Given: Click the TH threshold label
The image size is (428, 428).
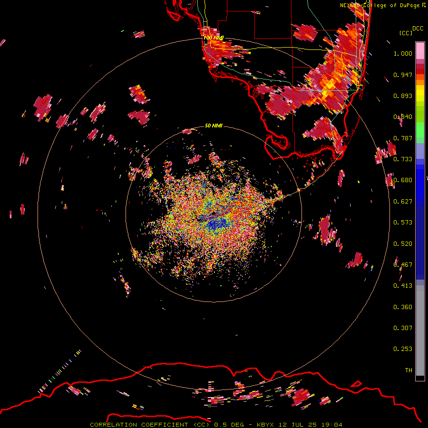Looking at the screenshot, I should point(409,370).
